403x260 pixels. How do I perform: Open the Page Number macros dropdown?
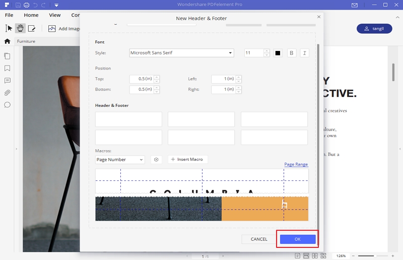[120, 160]
